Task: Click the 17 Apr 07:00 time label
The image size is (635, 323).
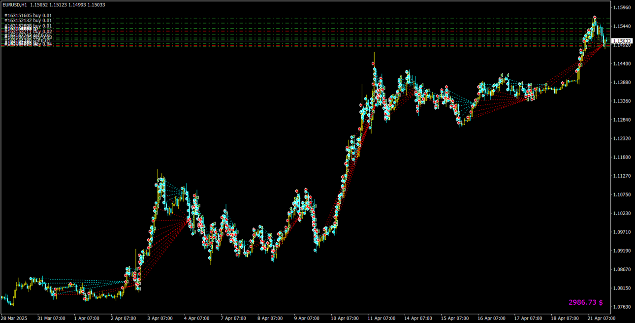Action: click(529, 319)
